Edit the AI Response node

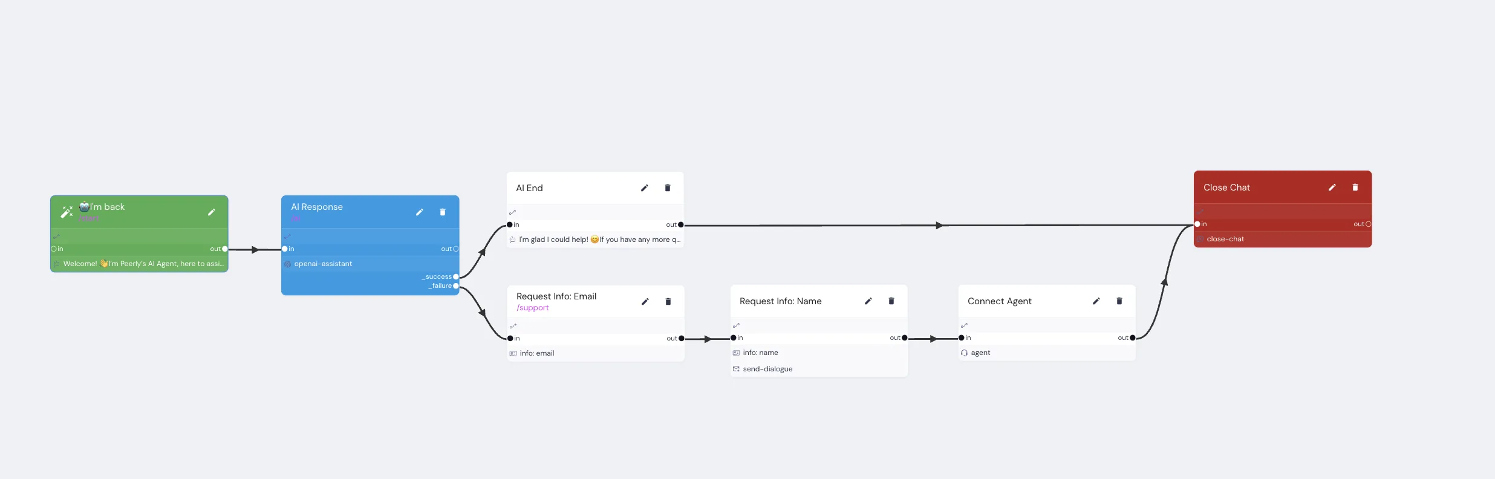tap(419, 212)
